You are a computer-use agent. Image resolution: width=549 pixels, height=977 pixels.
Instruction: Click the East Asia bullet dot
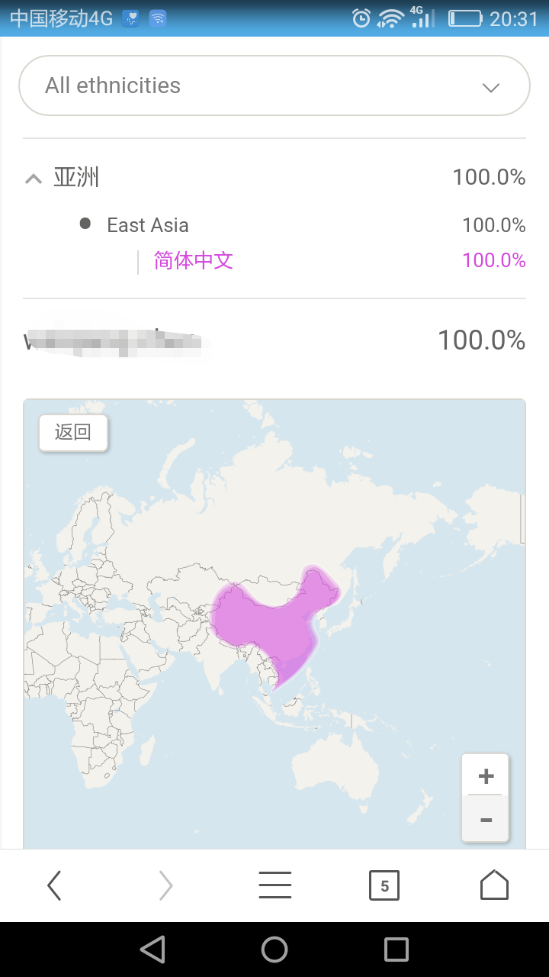[85, 224]
